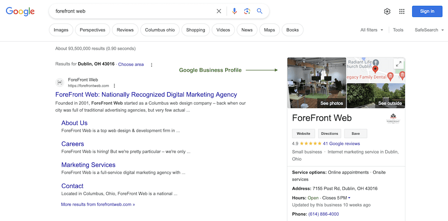Image resolution: width=448 pixels, height=221 pixels.
Task: Open the See outside street view thumbnail
Action: (x=376, y=96)
